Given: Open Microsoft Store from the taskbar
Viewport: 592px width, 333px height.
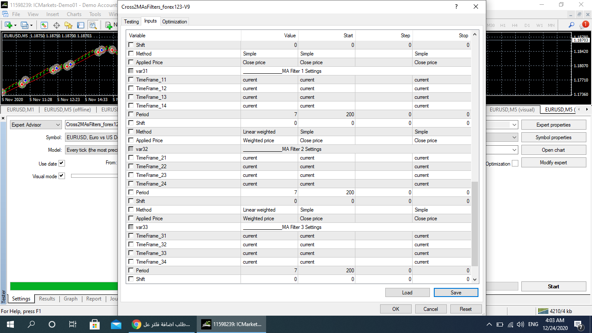Looking at the screenshot, I should [x=94, y=324].
